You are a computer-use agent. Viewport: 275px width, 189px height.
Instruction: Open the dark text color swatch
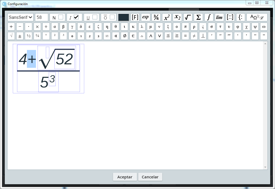124,17
